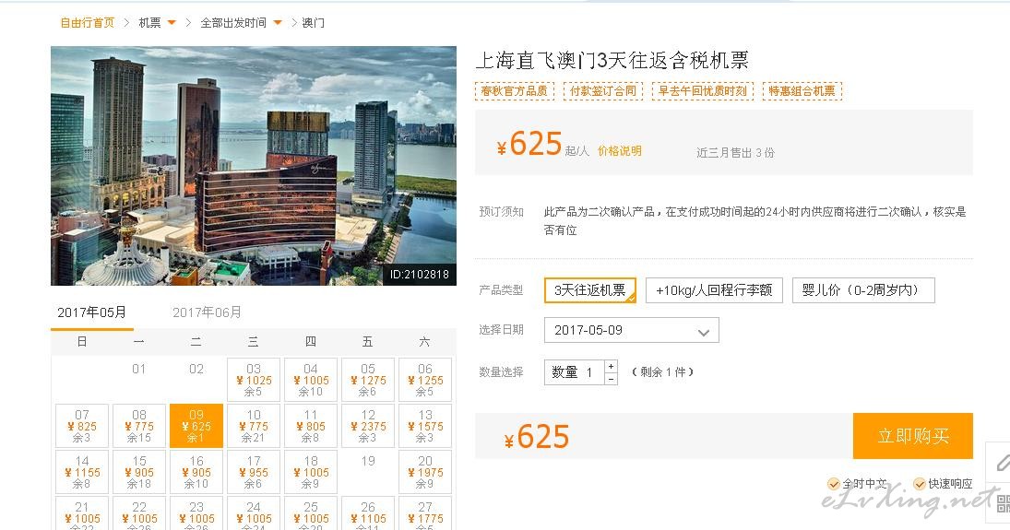Select May 17 priced ¥955

[254, 472]
